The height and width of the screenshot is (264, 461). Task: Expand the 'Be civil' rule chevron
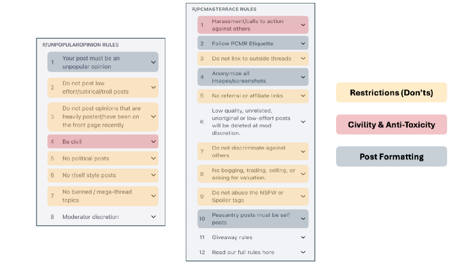153,142
